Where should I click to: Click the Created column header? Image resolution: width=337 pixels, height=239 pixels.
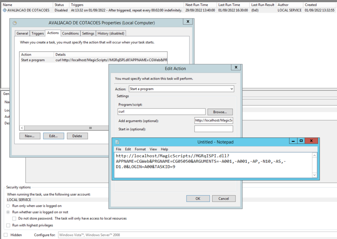tap(320, 5)
